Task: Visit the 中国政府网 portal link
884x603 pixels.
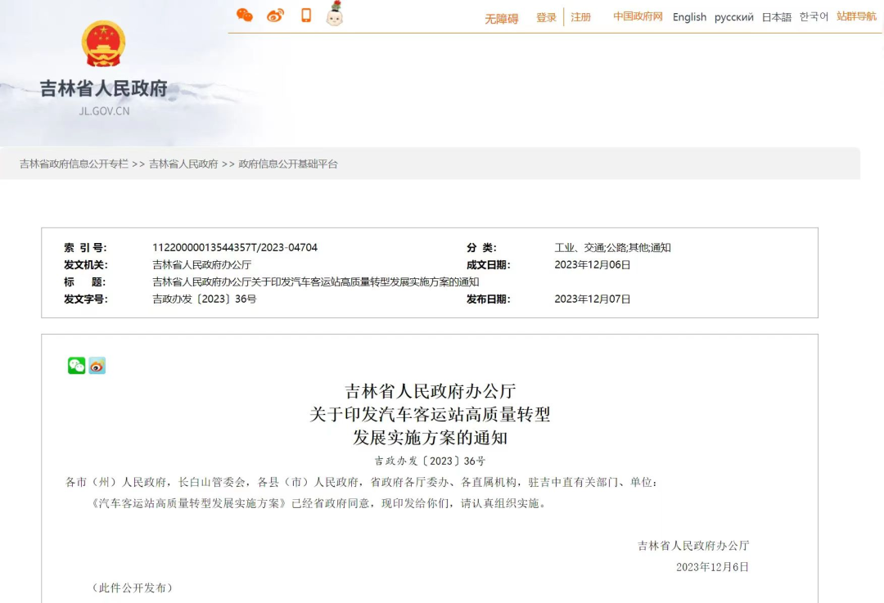Action: pyautogui.click(x=638, y=17)
